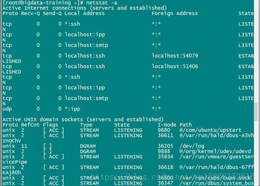This screenshot has width=260, height=186.
Task: Click 'localhost:ssh' in the localhost:54079 row
Action: (x=85, y=56)
